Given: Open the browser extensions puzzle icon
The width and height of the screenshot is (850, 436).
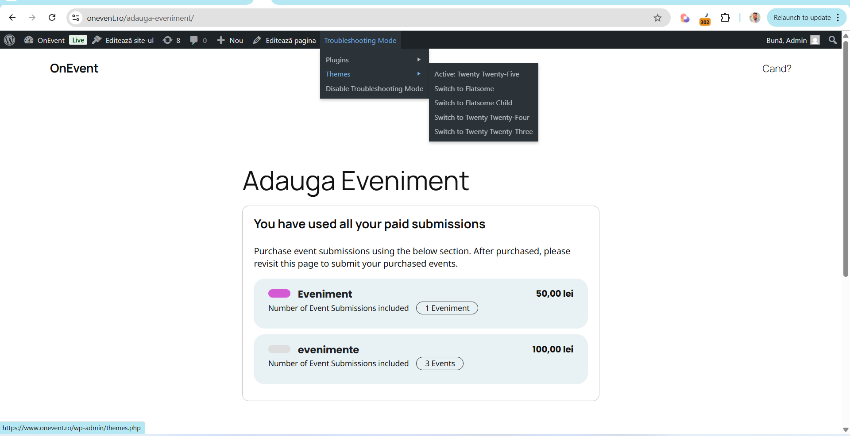Looking at the screenshot, I should (x=725, y=18).
